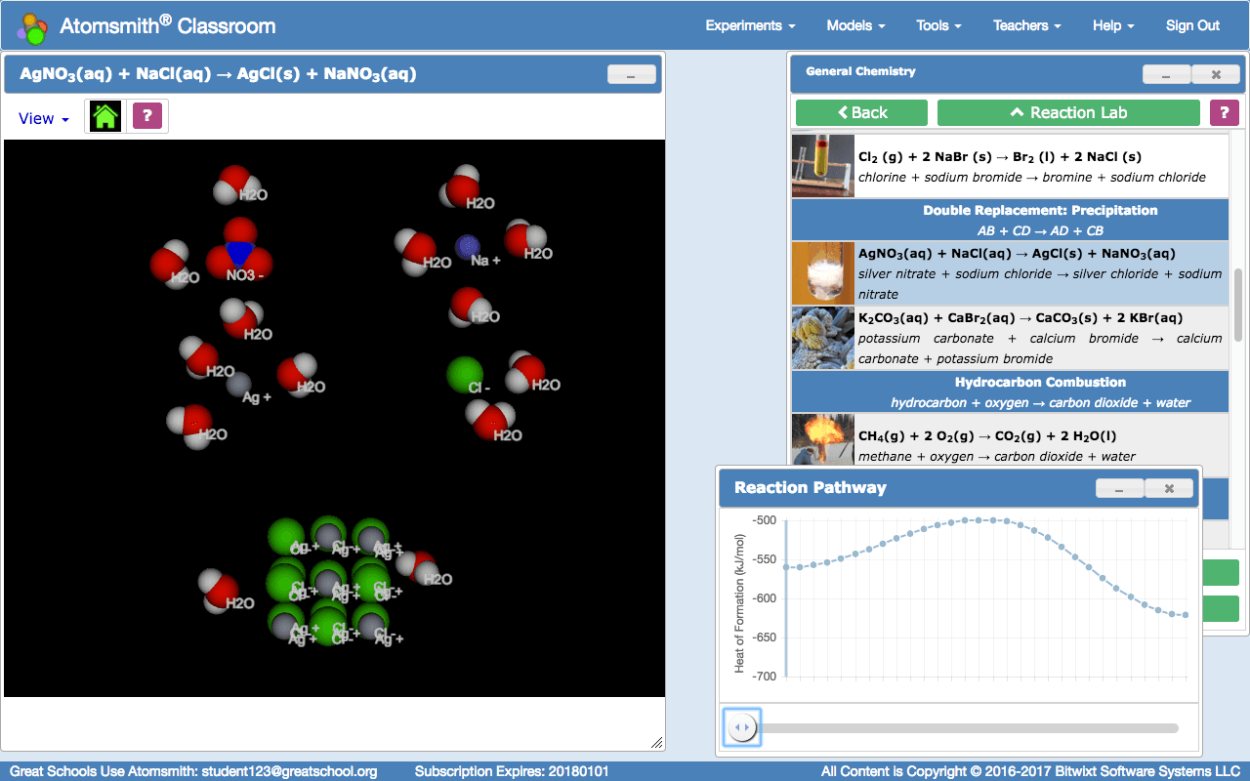Click the NO3- nitrate ion model
1250x781 pixels.
tap(239, 252)
